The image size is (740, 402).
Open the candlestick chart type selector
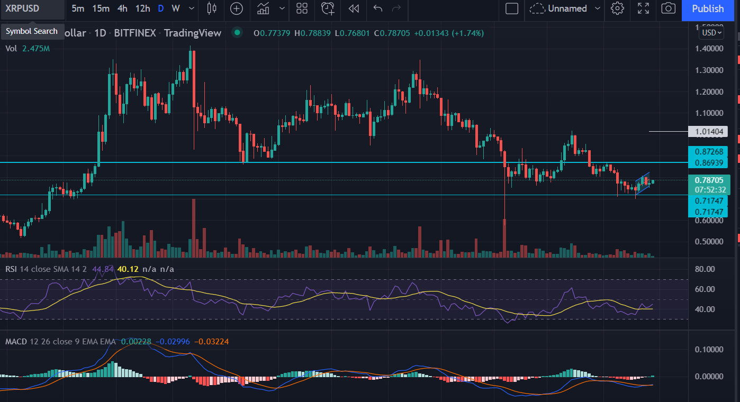point(212,8)
